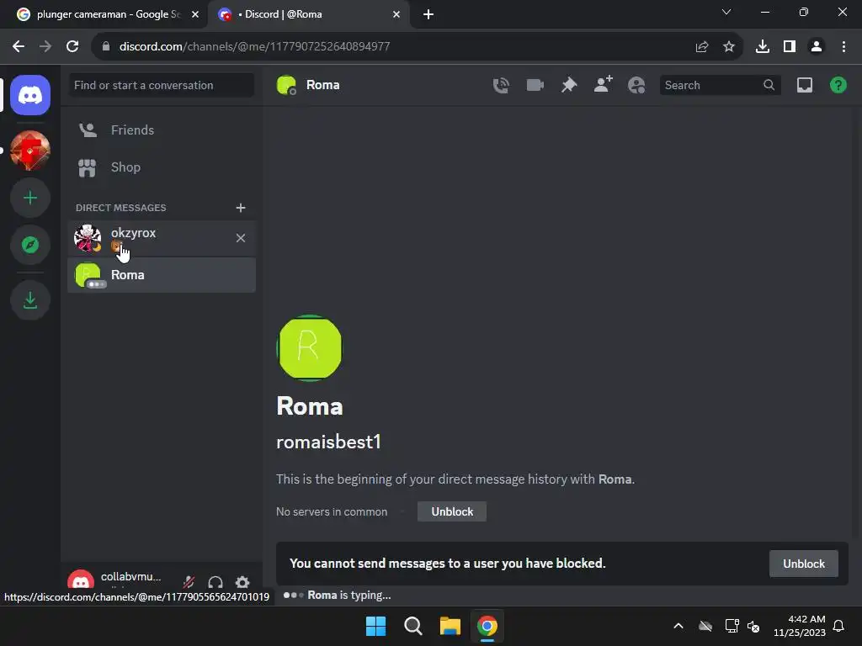The width and height of the screenshot is (862, 646).
Task: Toggle Chrome side panel icon
Action: tap(790, 47)
